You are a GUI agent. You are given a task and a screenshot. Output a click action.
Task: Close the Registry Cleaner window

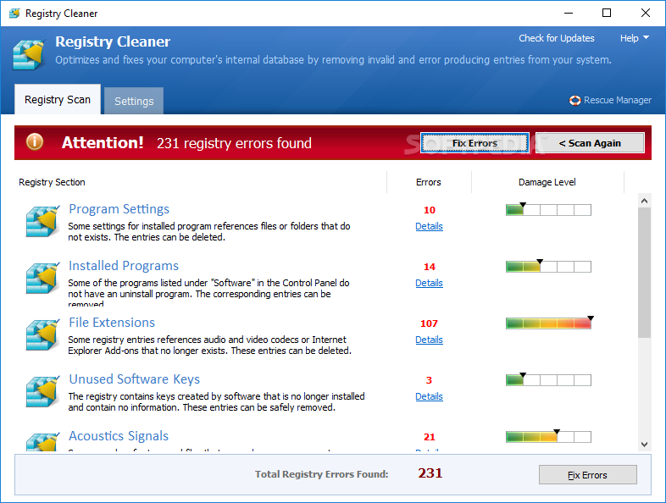(645, 14)
